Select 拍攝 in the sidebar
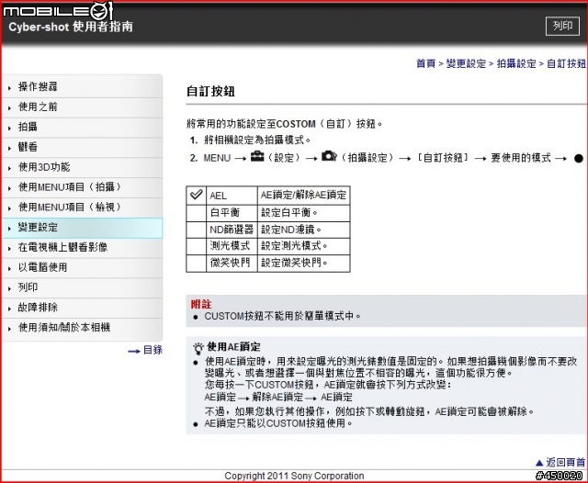 tap(83, 127)
